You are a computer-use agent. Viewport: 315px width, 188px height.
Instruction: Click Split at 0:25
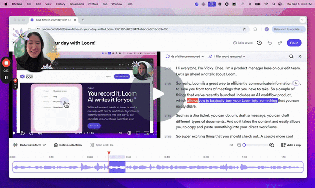pos(102,145)
